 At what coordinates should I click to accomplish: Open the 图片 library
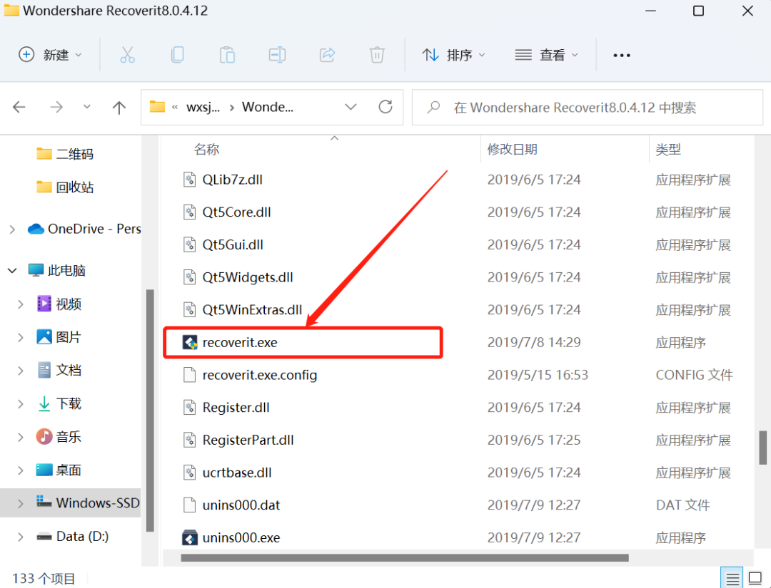(59, 336)
